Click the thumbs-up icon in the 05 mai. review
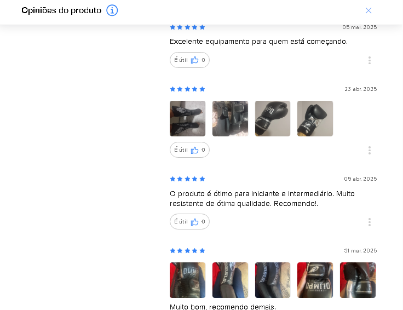Screen dimensions: 403x310 (194, 60)
